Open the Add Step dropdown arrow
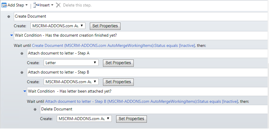The image size is (269, 129). point(26,5)
